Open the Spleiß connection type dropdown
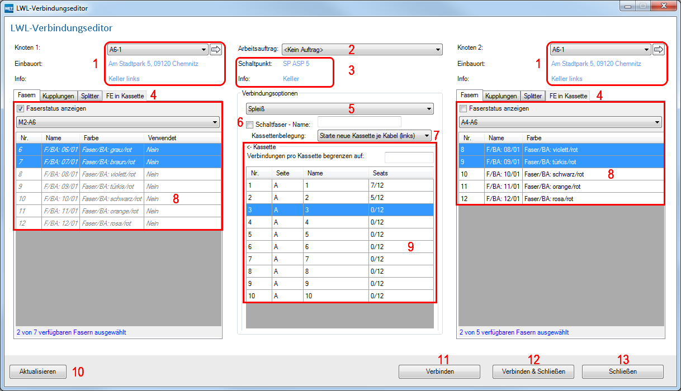 340,109
